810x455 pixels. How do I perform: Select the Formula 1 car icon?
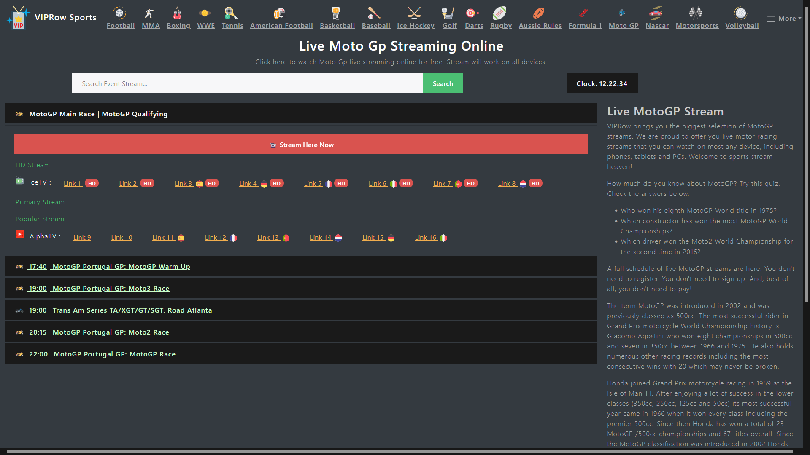tap(584, 13)
